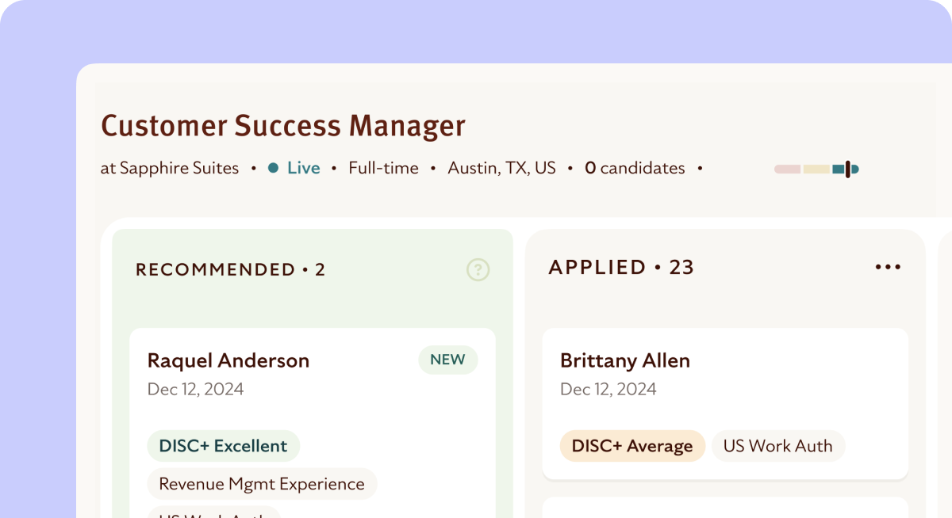Click the yellow segment of the pipeline bar
Image resolution: width=952 pixels, height=518 pixels.
pyautogui.click(x=816, y=169)
